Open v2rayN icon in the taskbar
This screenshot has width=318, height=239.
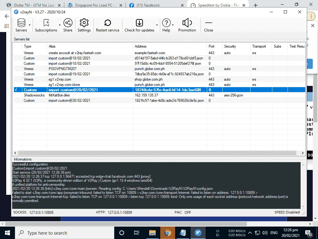[198, 233]
